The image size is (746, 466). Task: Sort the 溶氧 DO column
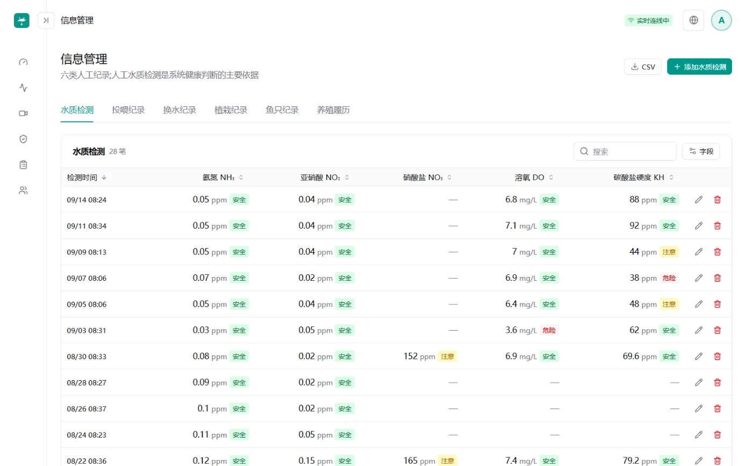[x=534, y=177]
